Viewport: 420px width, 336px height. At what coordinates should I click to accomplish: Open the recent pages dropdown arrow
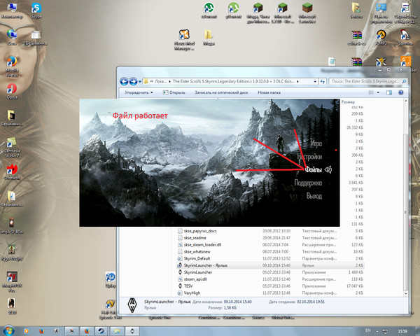coord(139,82)
